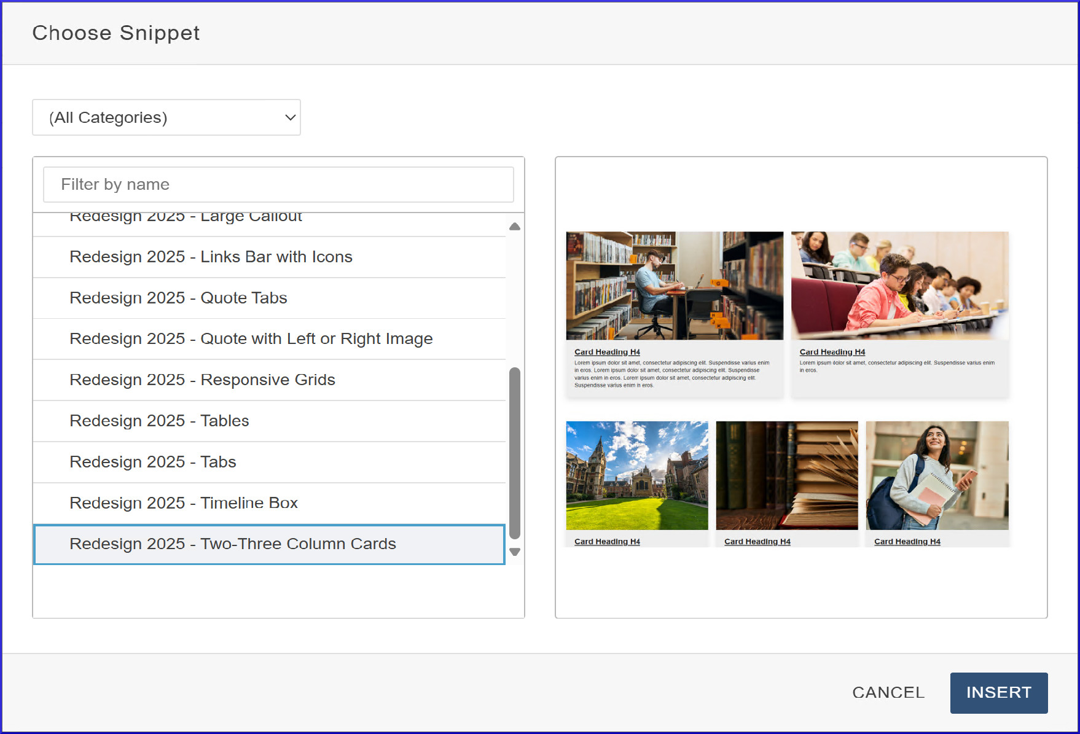Click the Filter by name field
Image resolution: width=1080 pixels, height=734 pixels.
click(278, 184)
